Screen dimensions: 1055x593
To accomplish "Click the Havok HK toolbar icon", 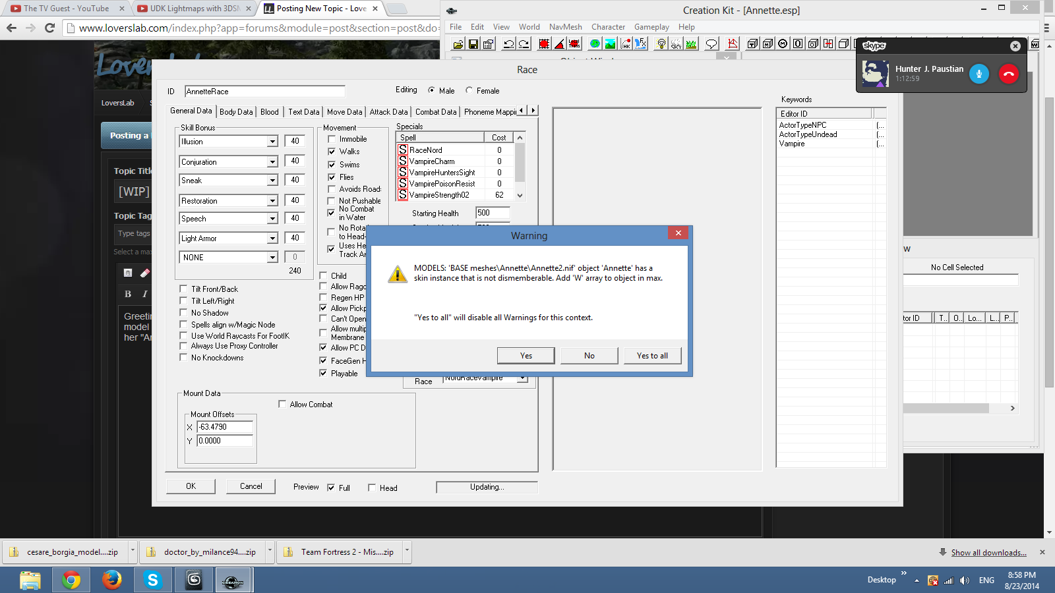I will point(625,44).
